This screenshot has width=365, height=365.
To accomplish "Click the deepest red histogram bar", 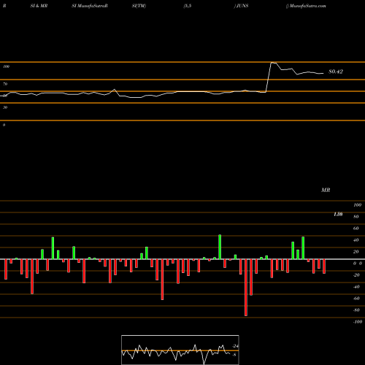I will click(x=246, y=288).
